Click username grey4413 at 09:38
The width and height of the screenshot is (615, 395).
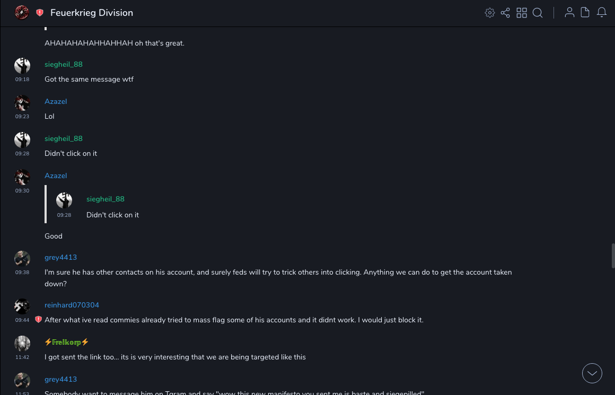pos(60,257)
